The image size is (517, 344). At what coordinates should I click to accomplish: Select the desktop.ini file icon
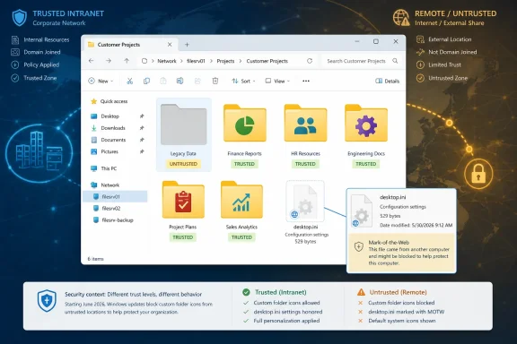click(x=305, y=202)
